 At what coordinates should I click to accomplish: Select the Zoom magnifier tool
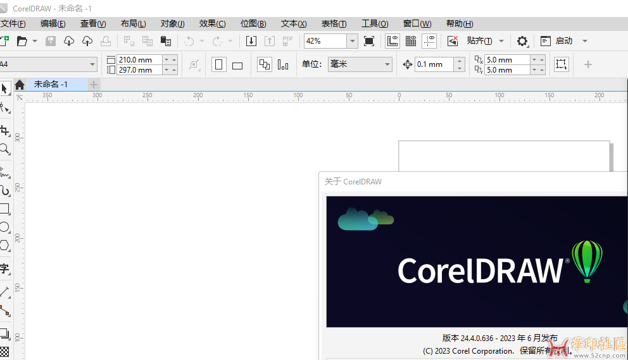tap(4, 149)
